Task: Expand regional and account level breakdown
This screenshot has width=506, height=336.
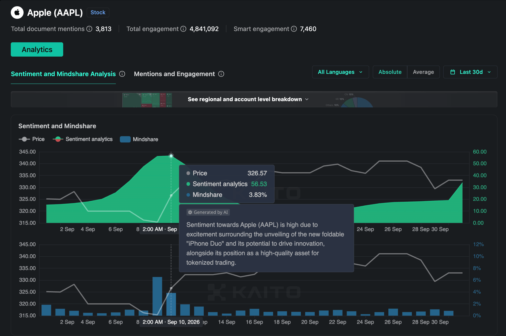Action: pyautogui.click(x=248, y=99)
